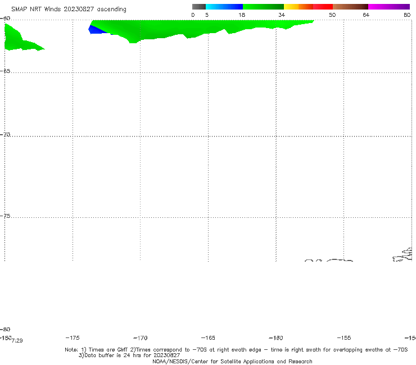This screenshot has height=365, width=416.
Task: Click the -170 longitude axis label
Action: 141,337
